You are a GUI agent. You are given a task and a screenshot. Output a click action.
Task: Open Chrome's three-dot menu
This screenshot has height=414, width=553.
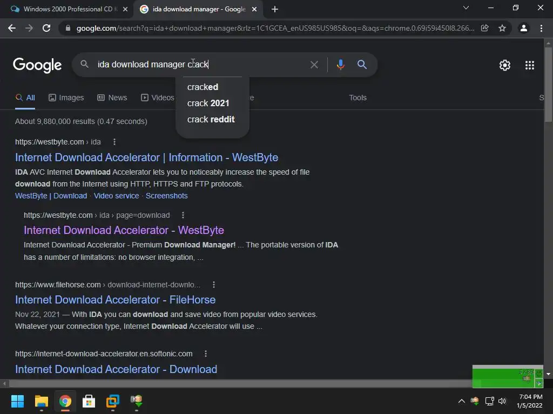(541, 28)
